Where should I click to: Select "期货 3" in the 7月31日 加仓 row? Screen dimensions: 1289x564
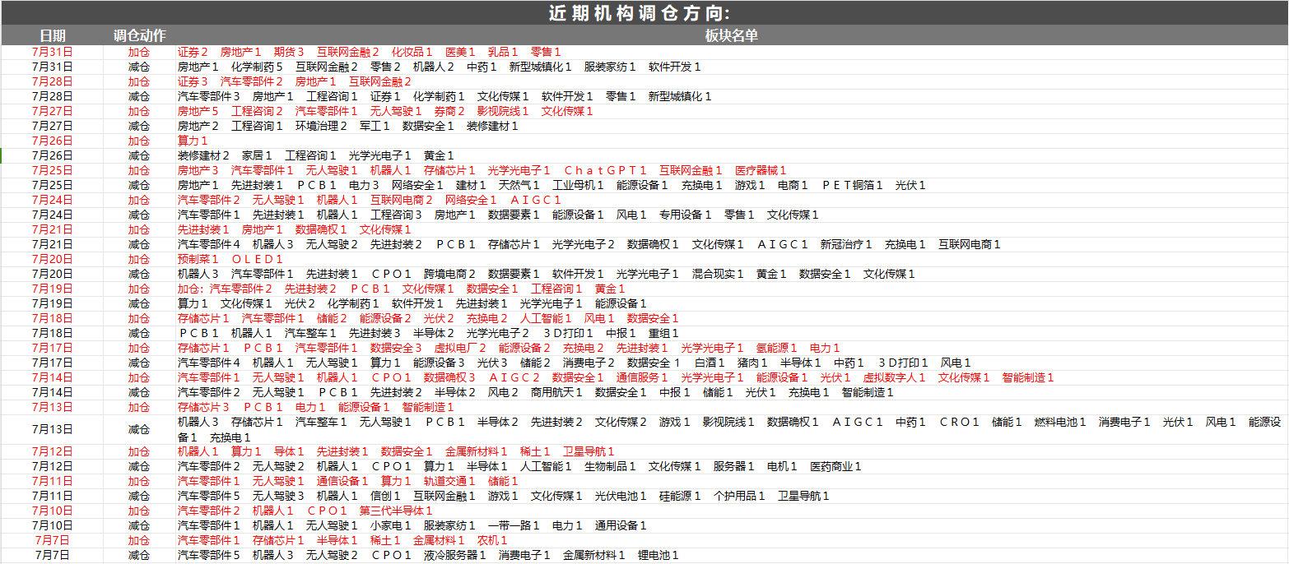tap(289, 52)
